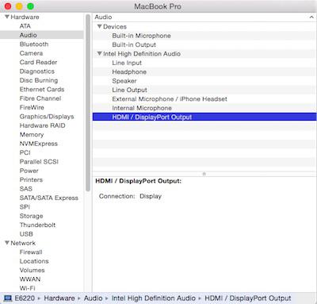
Task: Open Camera hardware info
Action: [x=31, y=53]
